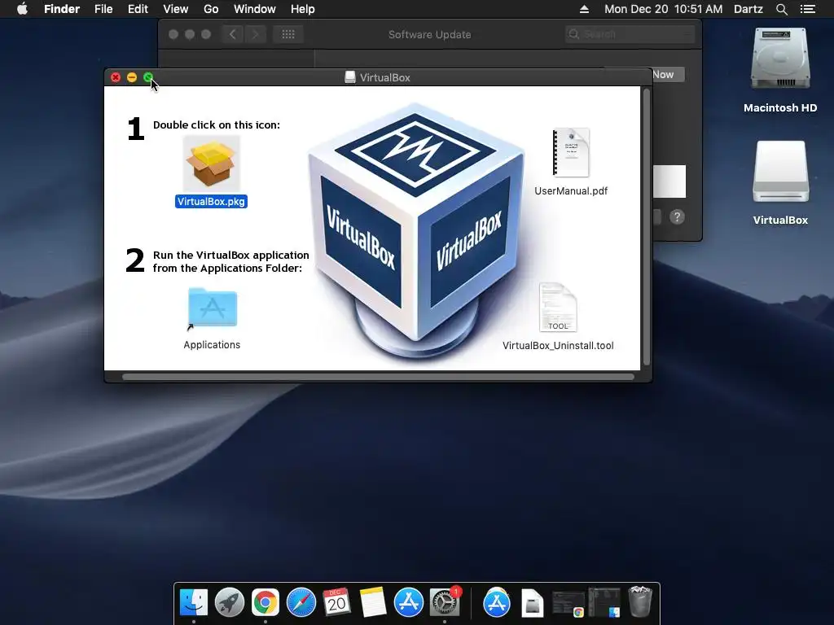Screen dimensions: 834x625
Task: Go forward in Software Update window
Action: 255,34
